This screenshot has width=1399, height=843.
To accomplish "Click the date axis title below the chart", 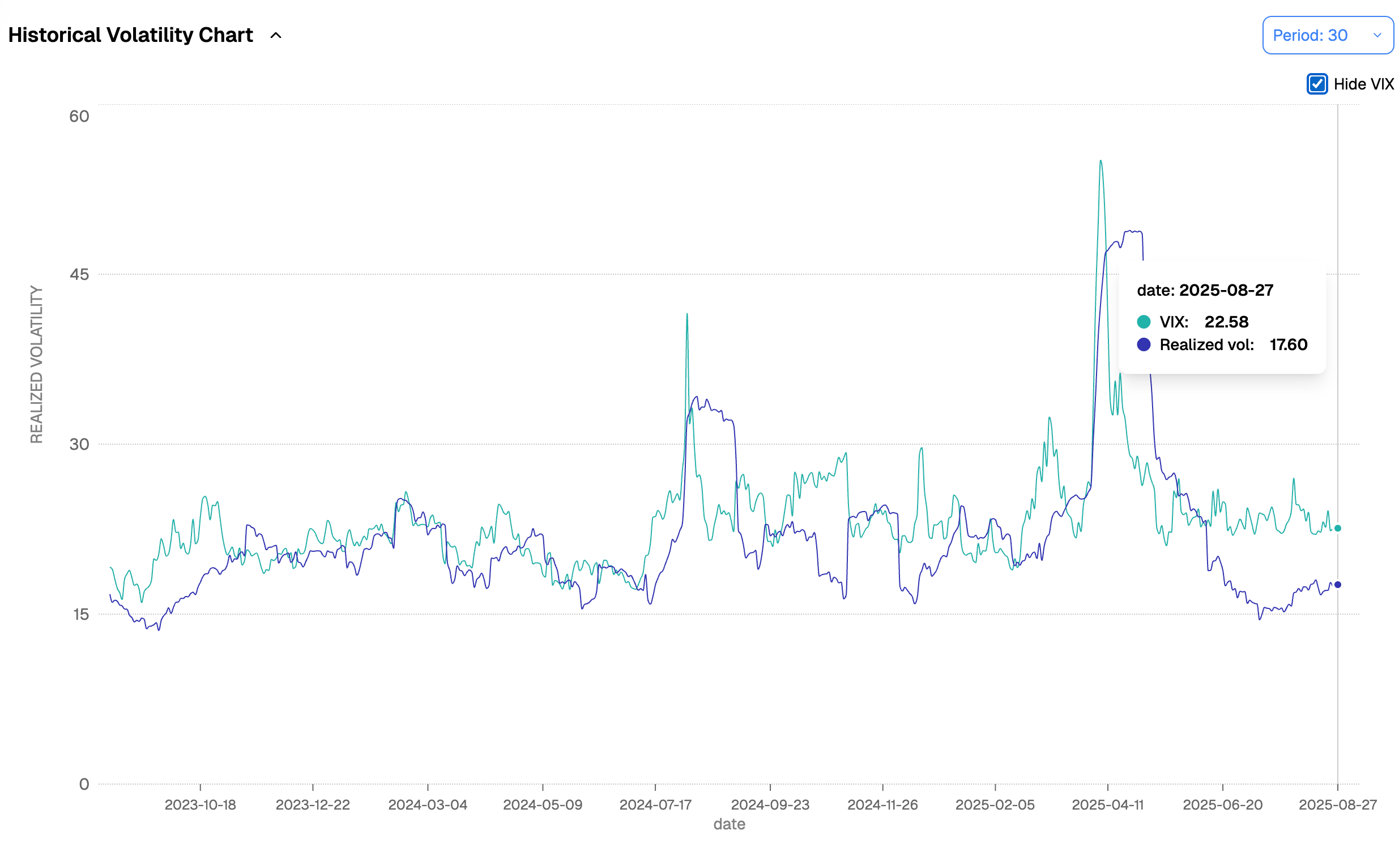I will 729,824.
